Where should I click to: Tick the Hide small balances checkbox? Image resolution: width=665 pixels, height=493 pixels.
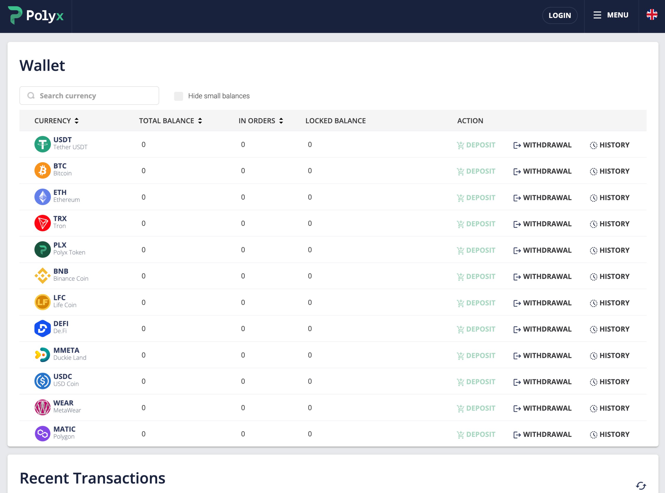coord(178,96)
